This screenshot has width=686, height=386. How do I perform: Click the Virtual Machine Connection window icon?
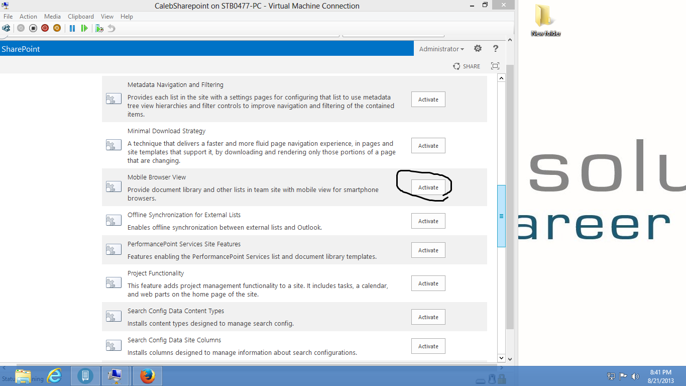6,6
